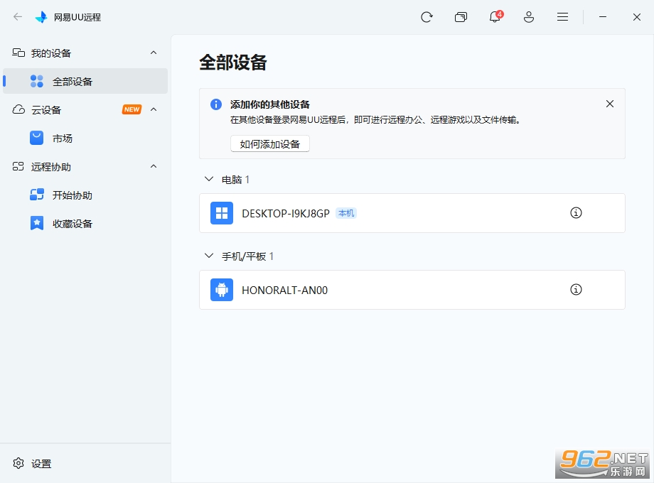Click the 云设备 cloud icon
The image size is (654, 483).
point(18,109)
